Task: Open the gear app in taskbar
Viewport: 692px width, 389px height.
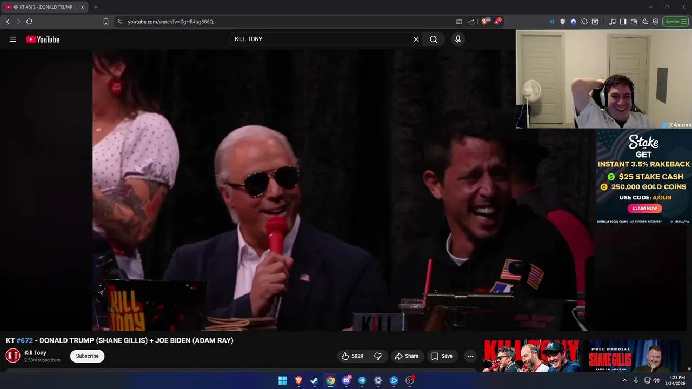Action: (378, 380)
